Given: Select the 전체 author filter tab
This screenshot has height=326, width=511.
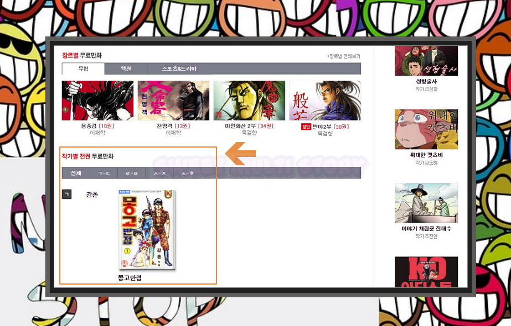Looking at the screenshot, I should click(x=76, y=173).
